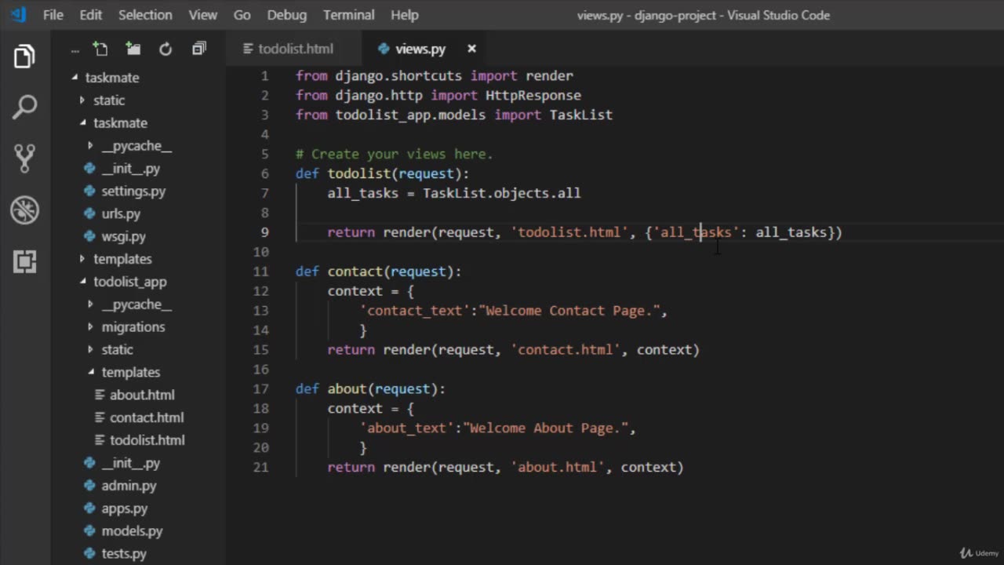Image resolution: width=1004 pixels, height=565 pixels.
Task: Open the Extensions view in activity bar
Action: point(24,261)
